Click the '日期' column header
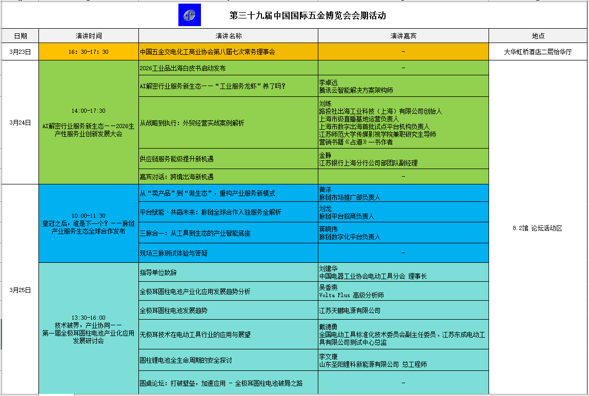The height and width of the screenshot is (396, 589). 21,35
